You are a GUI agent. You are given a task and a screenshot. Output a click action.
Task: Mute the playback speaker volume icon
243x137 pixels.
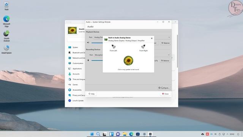(88, 43)
